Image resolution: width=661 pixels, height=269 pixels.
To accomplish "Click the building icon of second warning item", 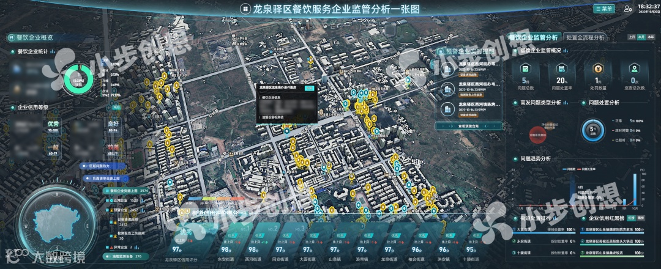I will [x=447, y=89].
